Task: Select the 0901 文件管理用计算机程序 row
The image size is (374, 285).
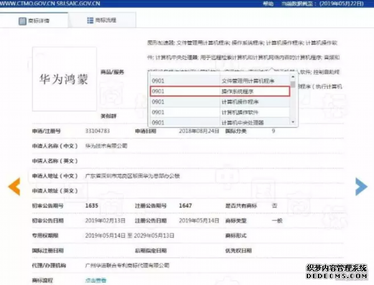Action: 220,81
